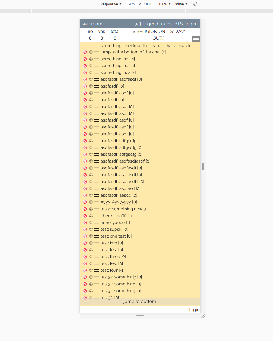Screen dimensions: 273x341
Task: Plus icon on 'checkit: daffff' row
Action: [x=91, y=216]
